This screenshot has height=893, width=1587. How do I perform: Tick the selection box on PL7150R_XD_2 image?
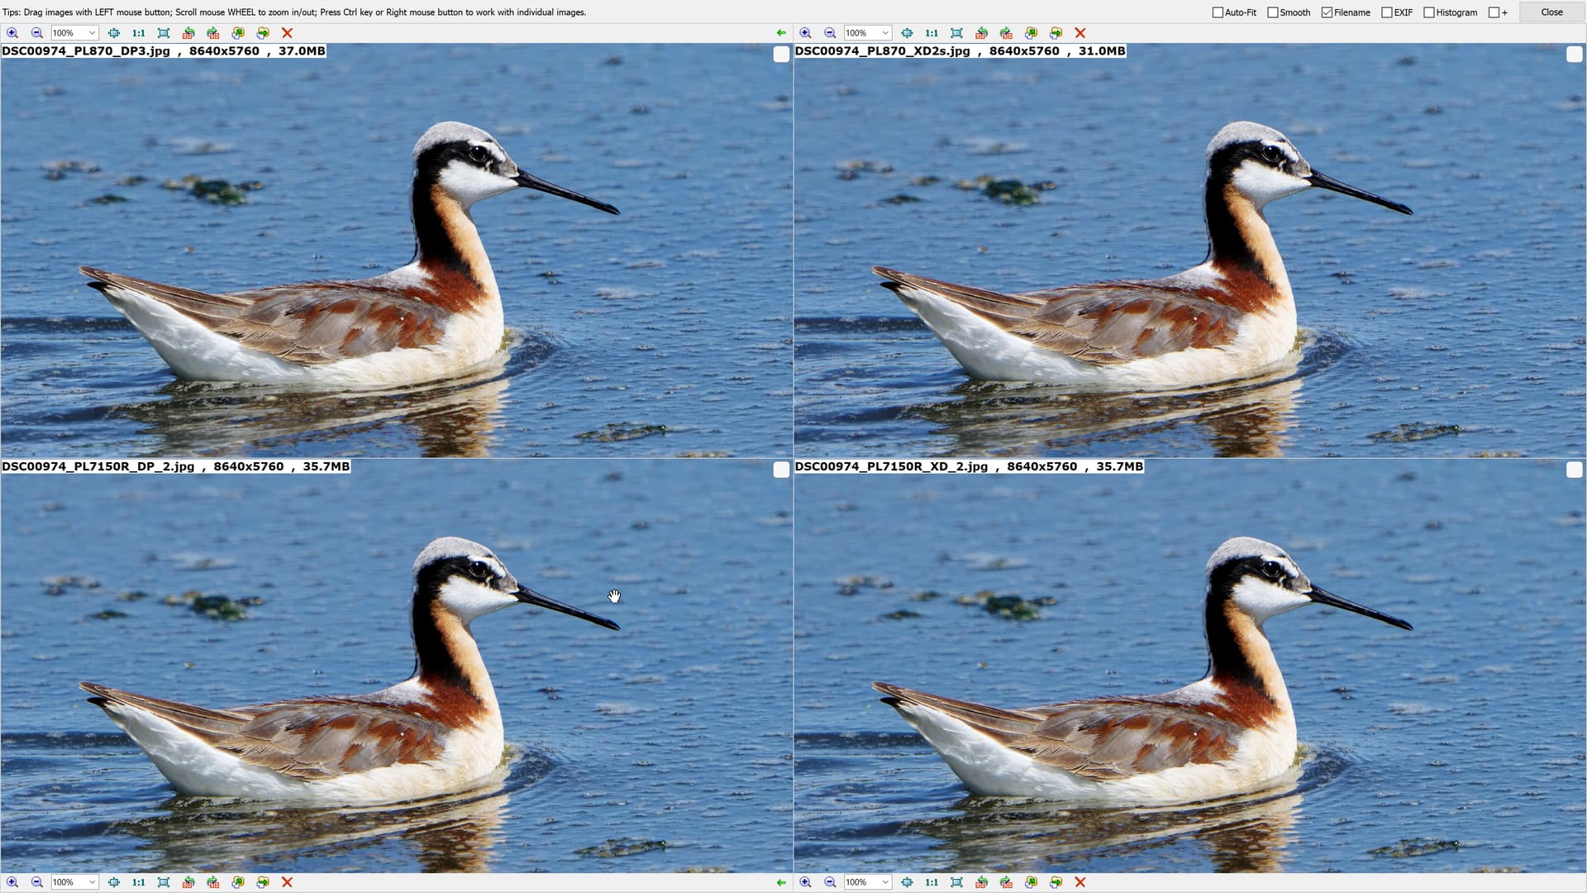1575,470
